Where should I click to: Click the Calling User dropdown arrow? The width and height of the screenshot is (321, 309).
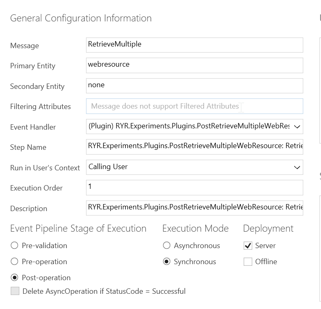(x=297, y=167)
